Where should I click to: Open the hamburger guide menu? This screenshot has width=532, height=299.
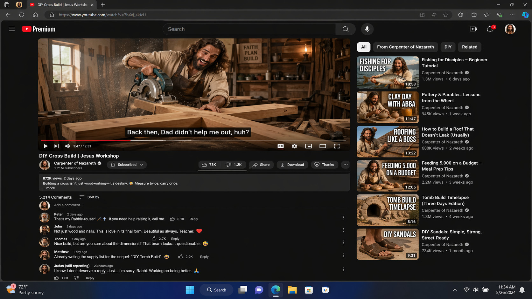pos(12,29)
